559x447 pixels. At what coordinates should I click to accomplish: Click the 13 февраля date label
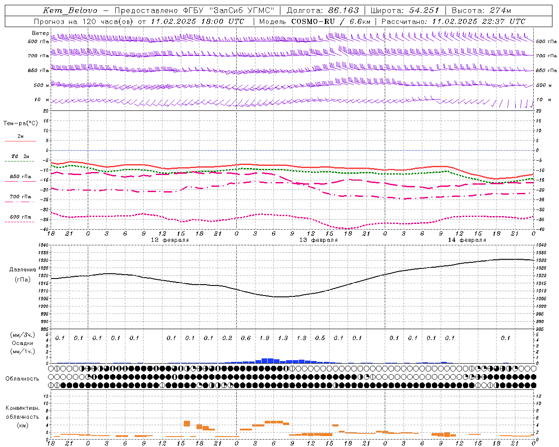pyautogui.click(x=318, y=240)
